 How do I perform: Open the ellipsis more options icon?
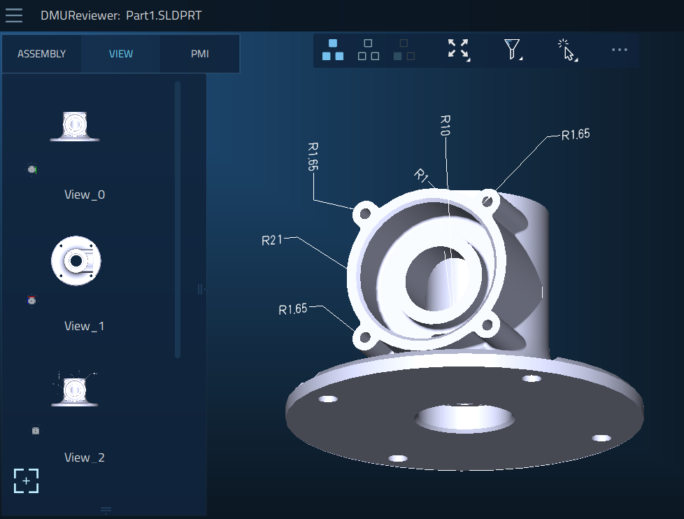tap(619, 50)
